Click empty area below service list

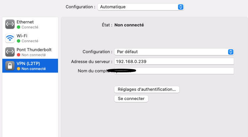pyautogui.click(x=30, y=106)
